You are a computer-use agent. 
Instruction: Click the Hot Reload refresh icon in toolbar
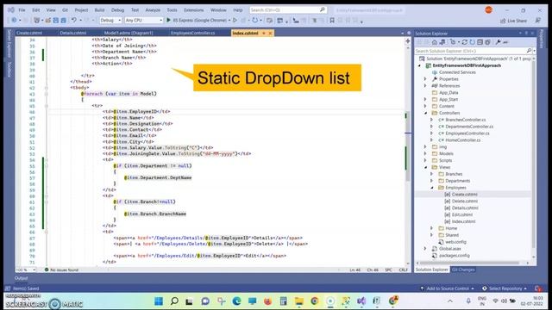pos(255,21)
